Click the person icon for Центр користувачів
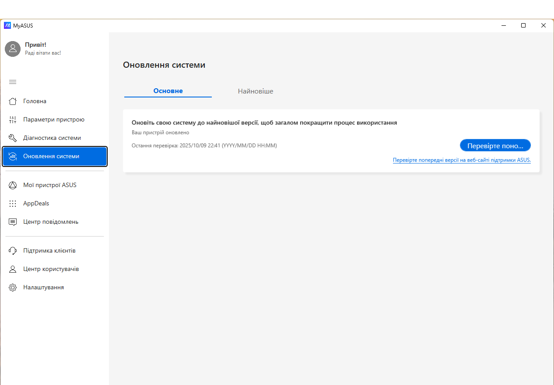This screenshot has height=385, width=554. 13,269
